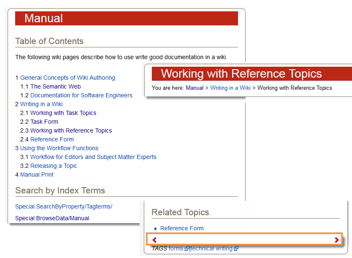The image size is (352, 258).
Task: Click the red next-page chevron arrow
Action: point(336,240)
